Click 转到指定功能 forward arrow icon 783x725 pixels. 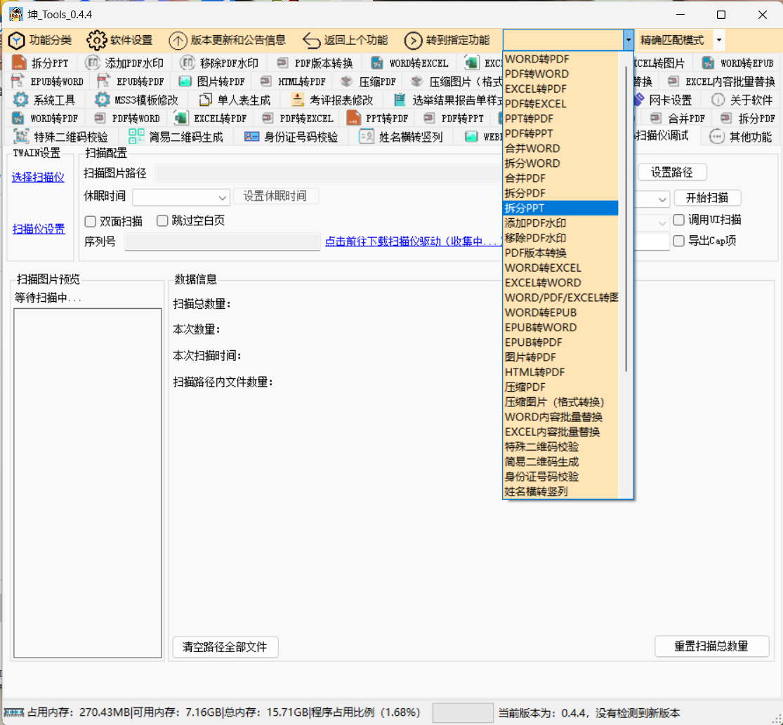pos(414,40)
